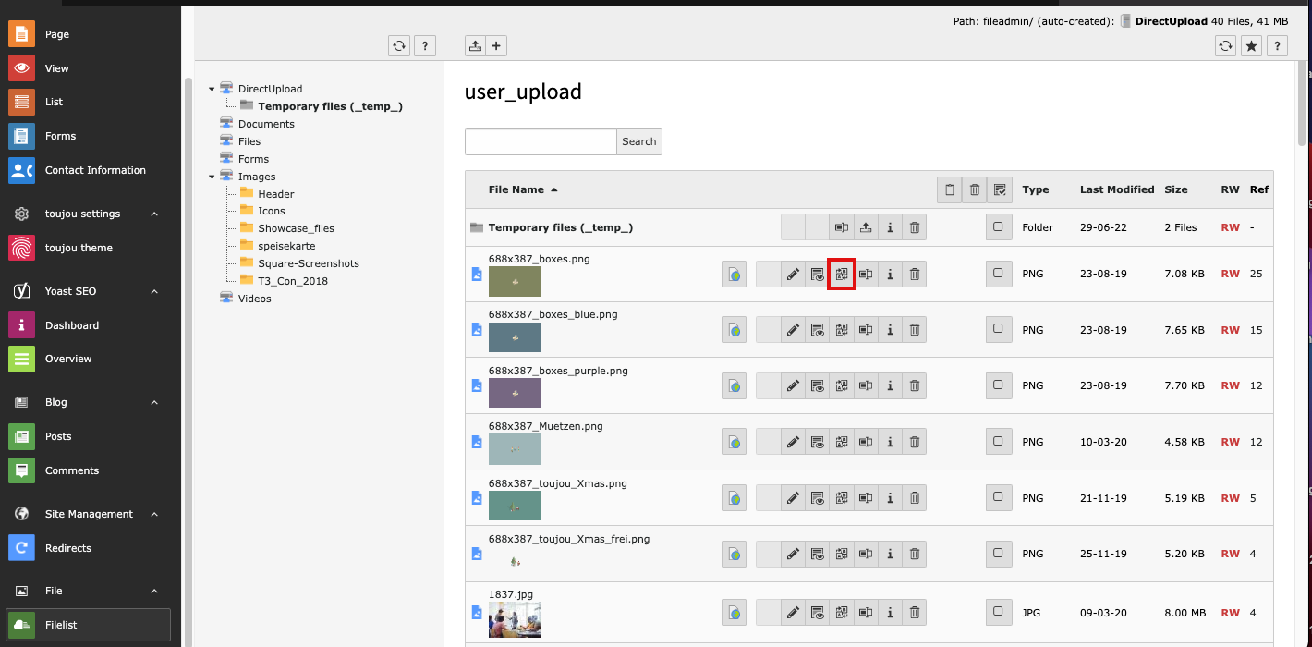Open the Dashboard module

pyautogui.click(x=72, y=325)
